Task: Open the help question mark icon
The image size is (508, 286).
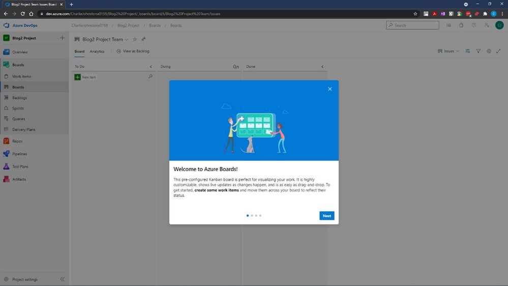Action: pyautogui.click(x=474, y=25)
